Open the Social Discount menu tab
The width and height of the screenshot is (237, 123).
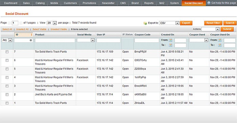pos(194,3)
